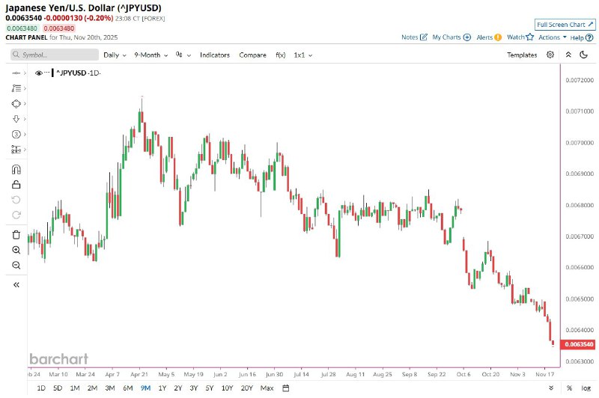Expand the Actions dropdown
The width and height of the screenshot is (599, 398).
tap(553, 37)
